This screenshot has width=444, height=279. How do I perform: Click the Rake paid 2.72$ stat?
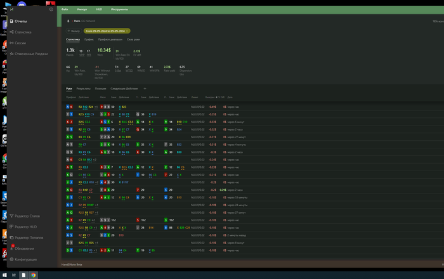click(x=169, y=68)
